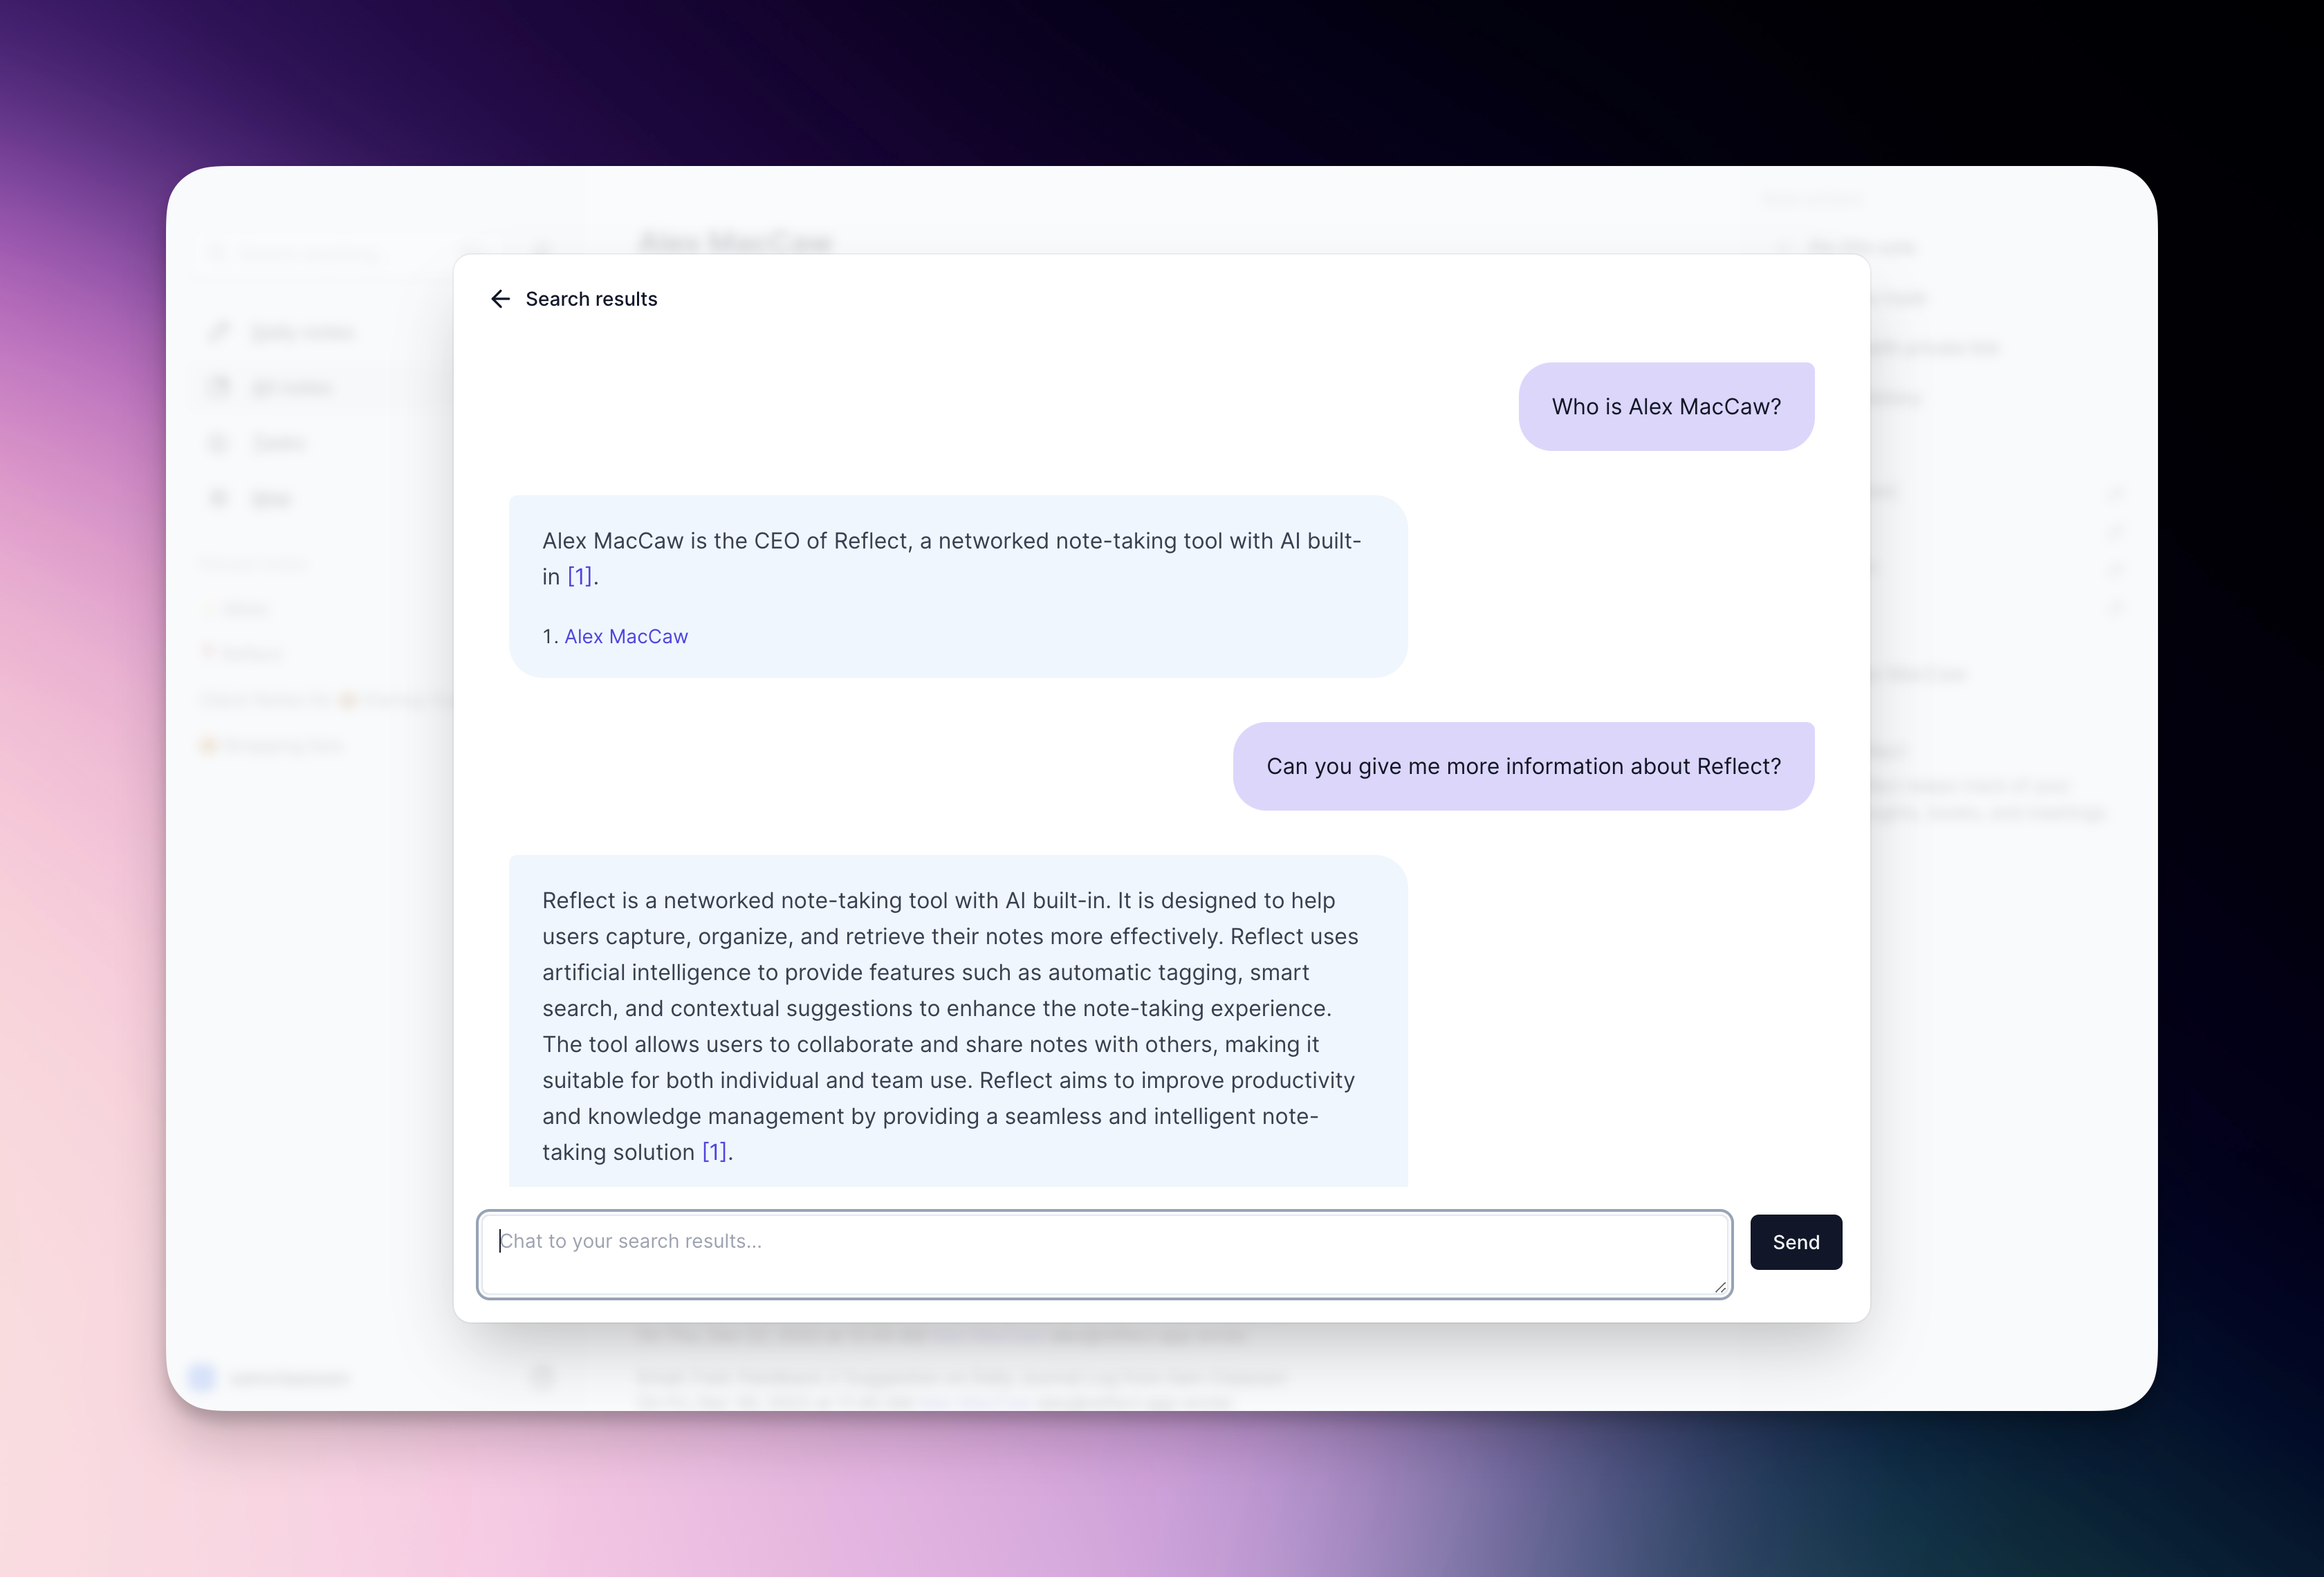Open citation [1] after 'taking solution'
Screen dimensions: 2324x1577
pyautogui.click(x=714, y=1152)
